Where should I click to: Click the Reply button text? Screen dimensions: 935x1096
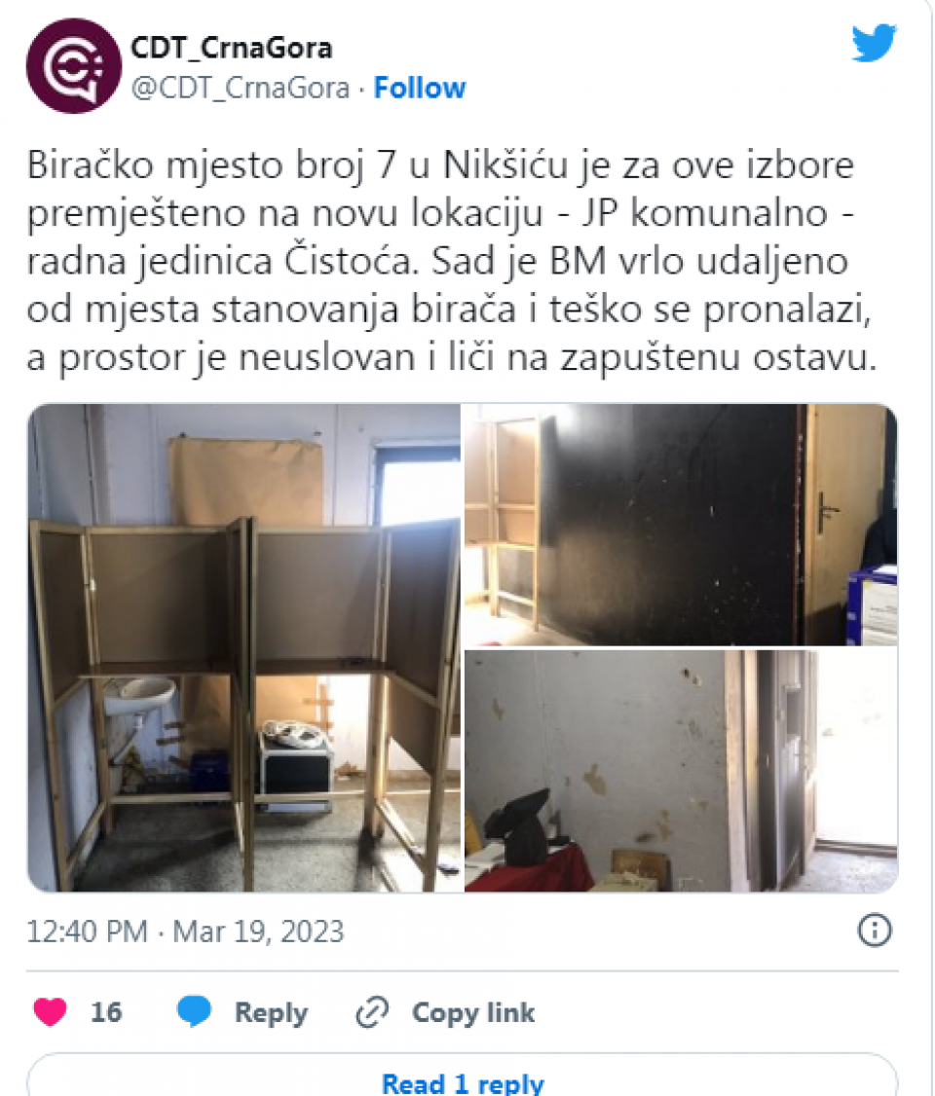pos(271,1012)
